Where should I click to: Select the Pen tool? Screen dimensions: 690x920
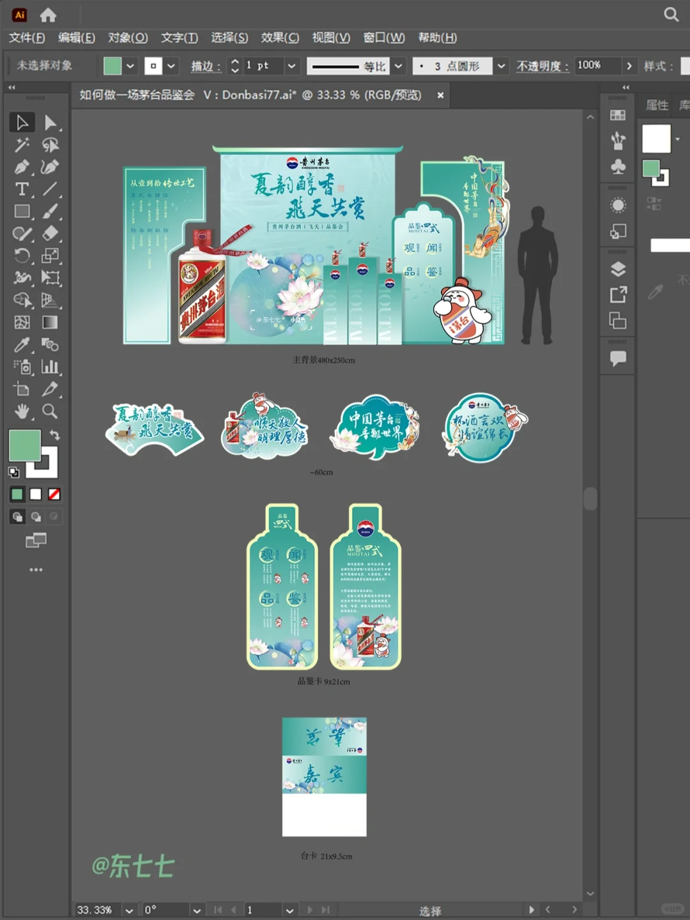[22, 167]
